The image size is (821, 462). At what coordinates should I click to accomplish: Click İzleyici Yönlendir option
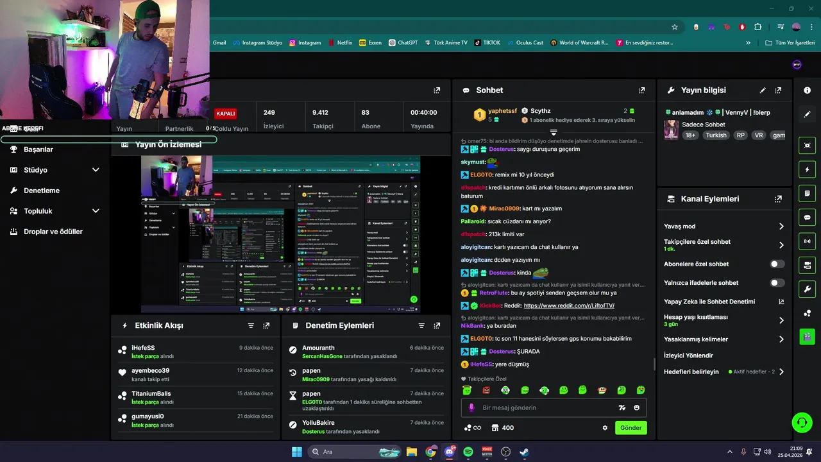(688, 355)
